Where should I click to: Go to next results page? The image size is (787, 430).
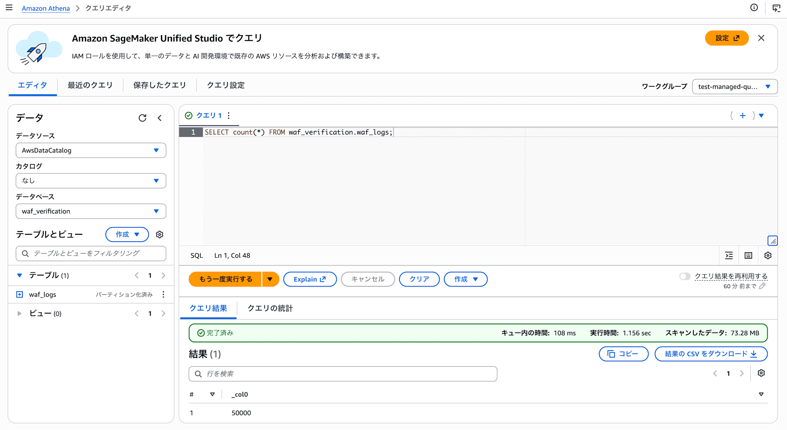742,373
